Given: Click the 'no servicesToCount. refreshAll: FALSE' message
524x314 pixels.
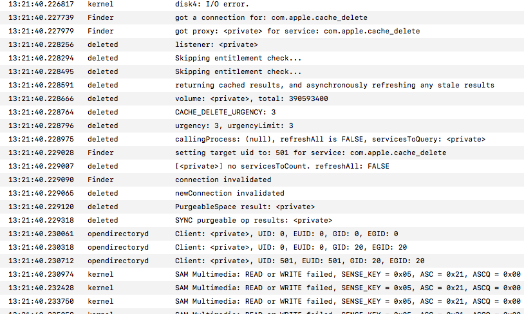Looking at the screenshot, I should coord(282,166).
